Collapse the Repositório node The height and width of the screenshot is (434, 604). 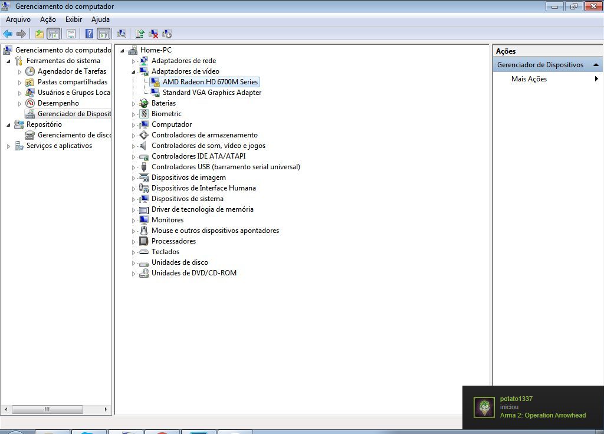pyautogui.click(x=8, y=124)
